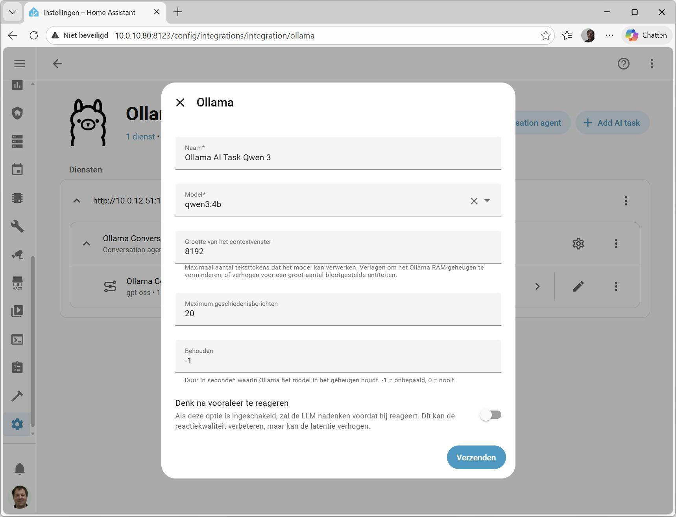
Task: View the 'Niet beveiligd' site info
Action: click(x=80, y=35)
